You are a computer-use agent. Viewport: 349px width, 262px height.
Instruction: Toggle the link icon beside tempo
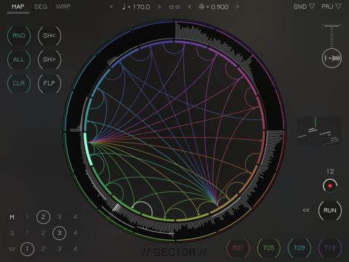click(x=174, y=7)
